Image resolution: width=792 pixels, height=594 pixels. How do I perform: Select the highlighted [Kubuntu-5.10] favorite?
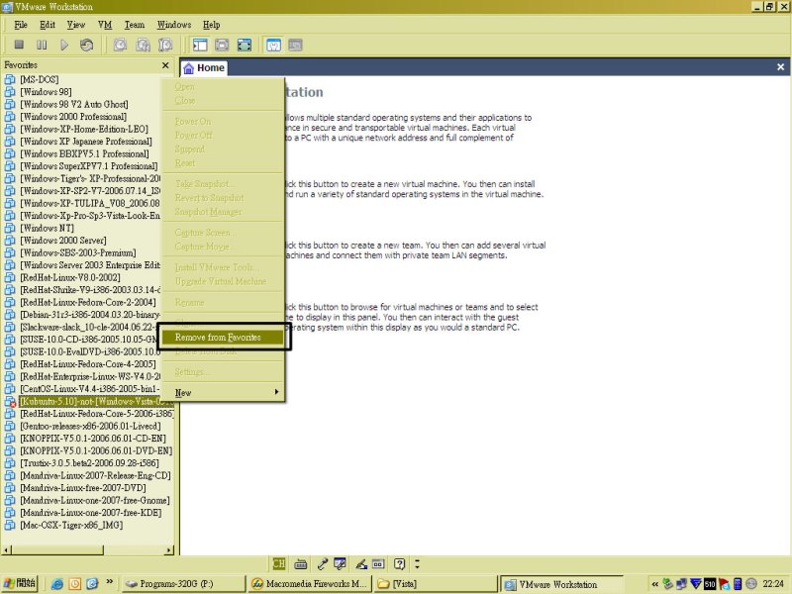point(95,401)
